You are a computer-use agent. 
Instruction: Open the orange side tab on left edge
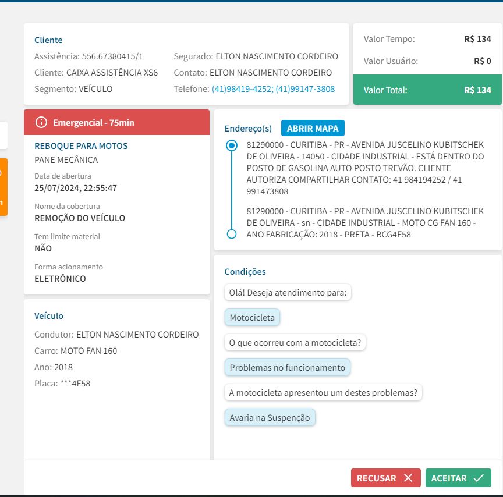[3, 187]
